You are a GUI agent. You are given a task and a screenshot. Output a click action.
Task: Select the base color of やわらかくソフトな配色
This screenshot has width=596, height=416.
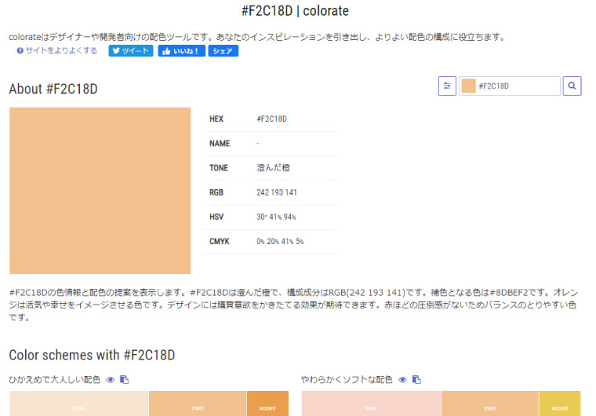[x=372, y=403]
